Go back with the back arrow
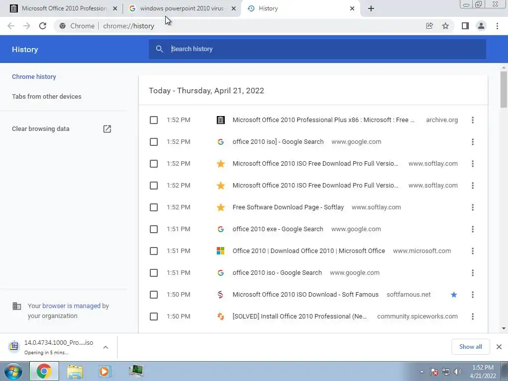Viewport: 508px width, 381px height. [x=11, y=26]
